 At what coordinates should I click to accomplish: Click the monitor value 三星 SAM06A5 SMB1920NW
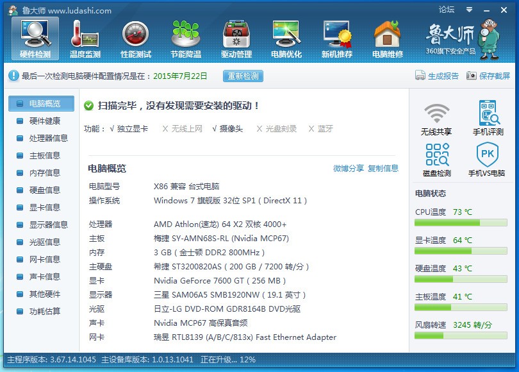click(x=230, y=295)
